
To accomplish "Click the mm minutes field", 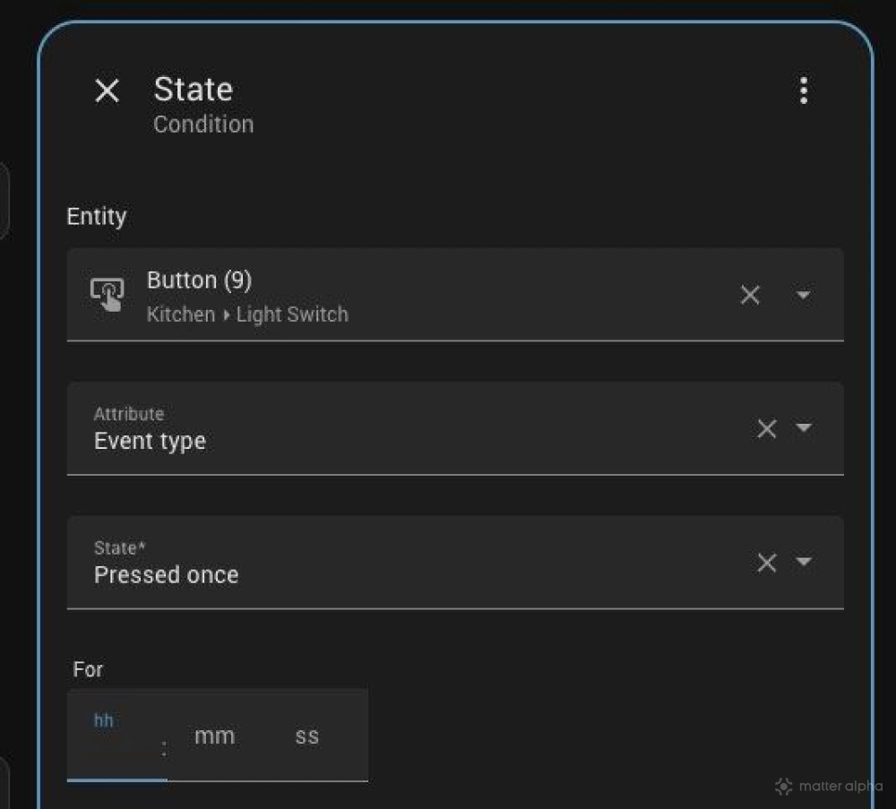I will (x=214, y=736).
